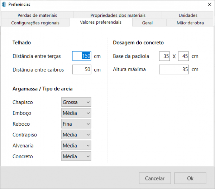Open the Emboço sand type dropdown
The image size is (215, 189).
click(x=76, y=113)
